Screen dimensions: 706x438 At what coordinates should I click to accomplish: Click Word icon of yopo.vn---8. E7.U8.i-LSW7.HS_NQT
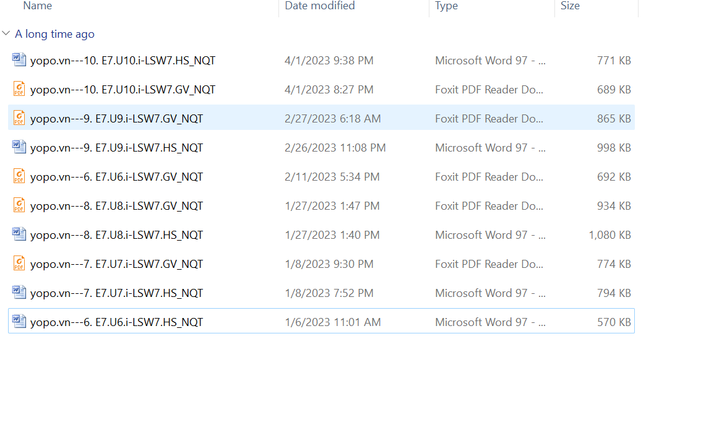pyautogui.click(x=19, y=234)
